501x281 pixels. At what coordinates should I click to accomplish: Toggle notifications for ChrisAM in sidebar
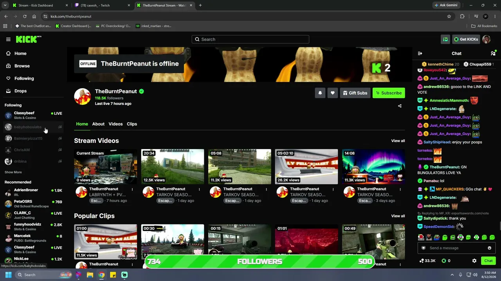60,150
